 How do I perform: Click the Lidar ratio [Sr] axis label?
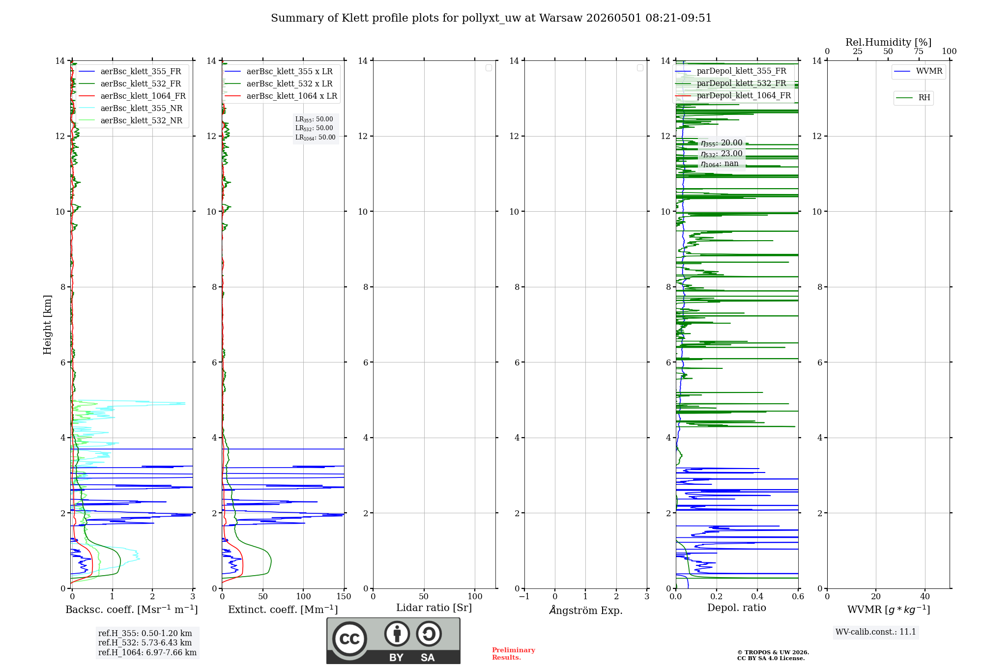click(434, 608)
